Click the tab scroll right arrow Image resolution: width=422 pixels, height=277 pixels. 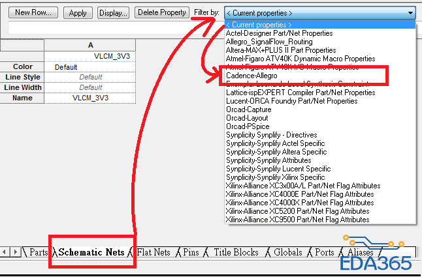coord(16,252)
